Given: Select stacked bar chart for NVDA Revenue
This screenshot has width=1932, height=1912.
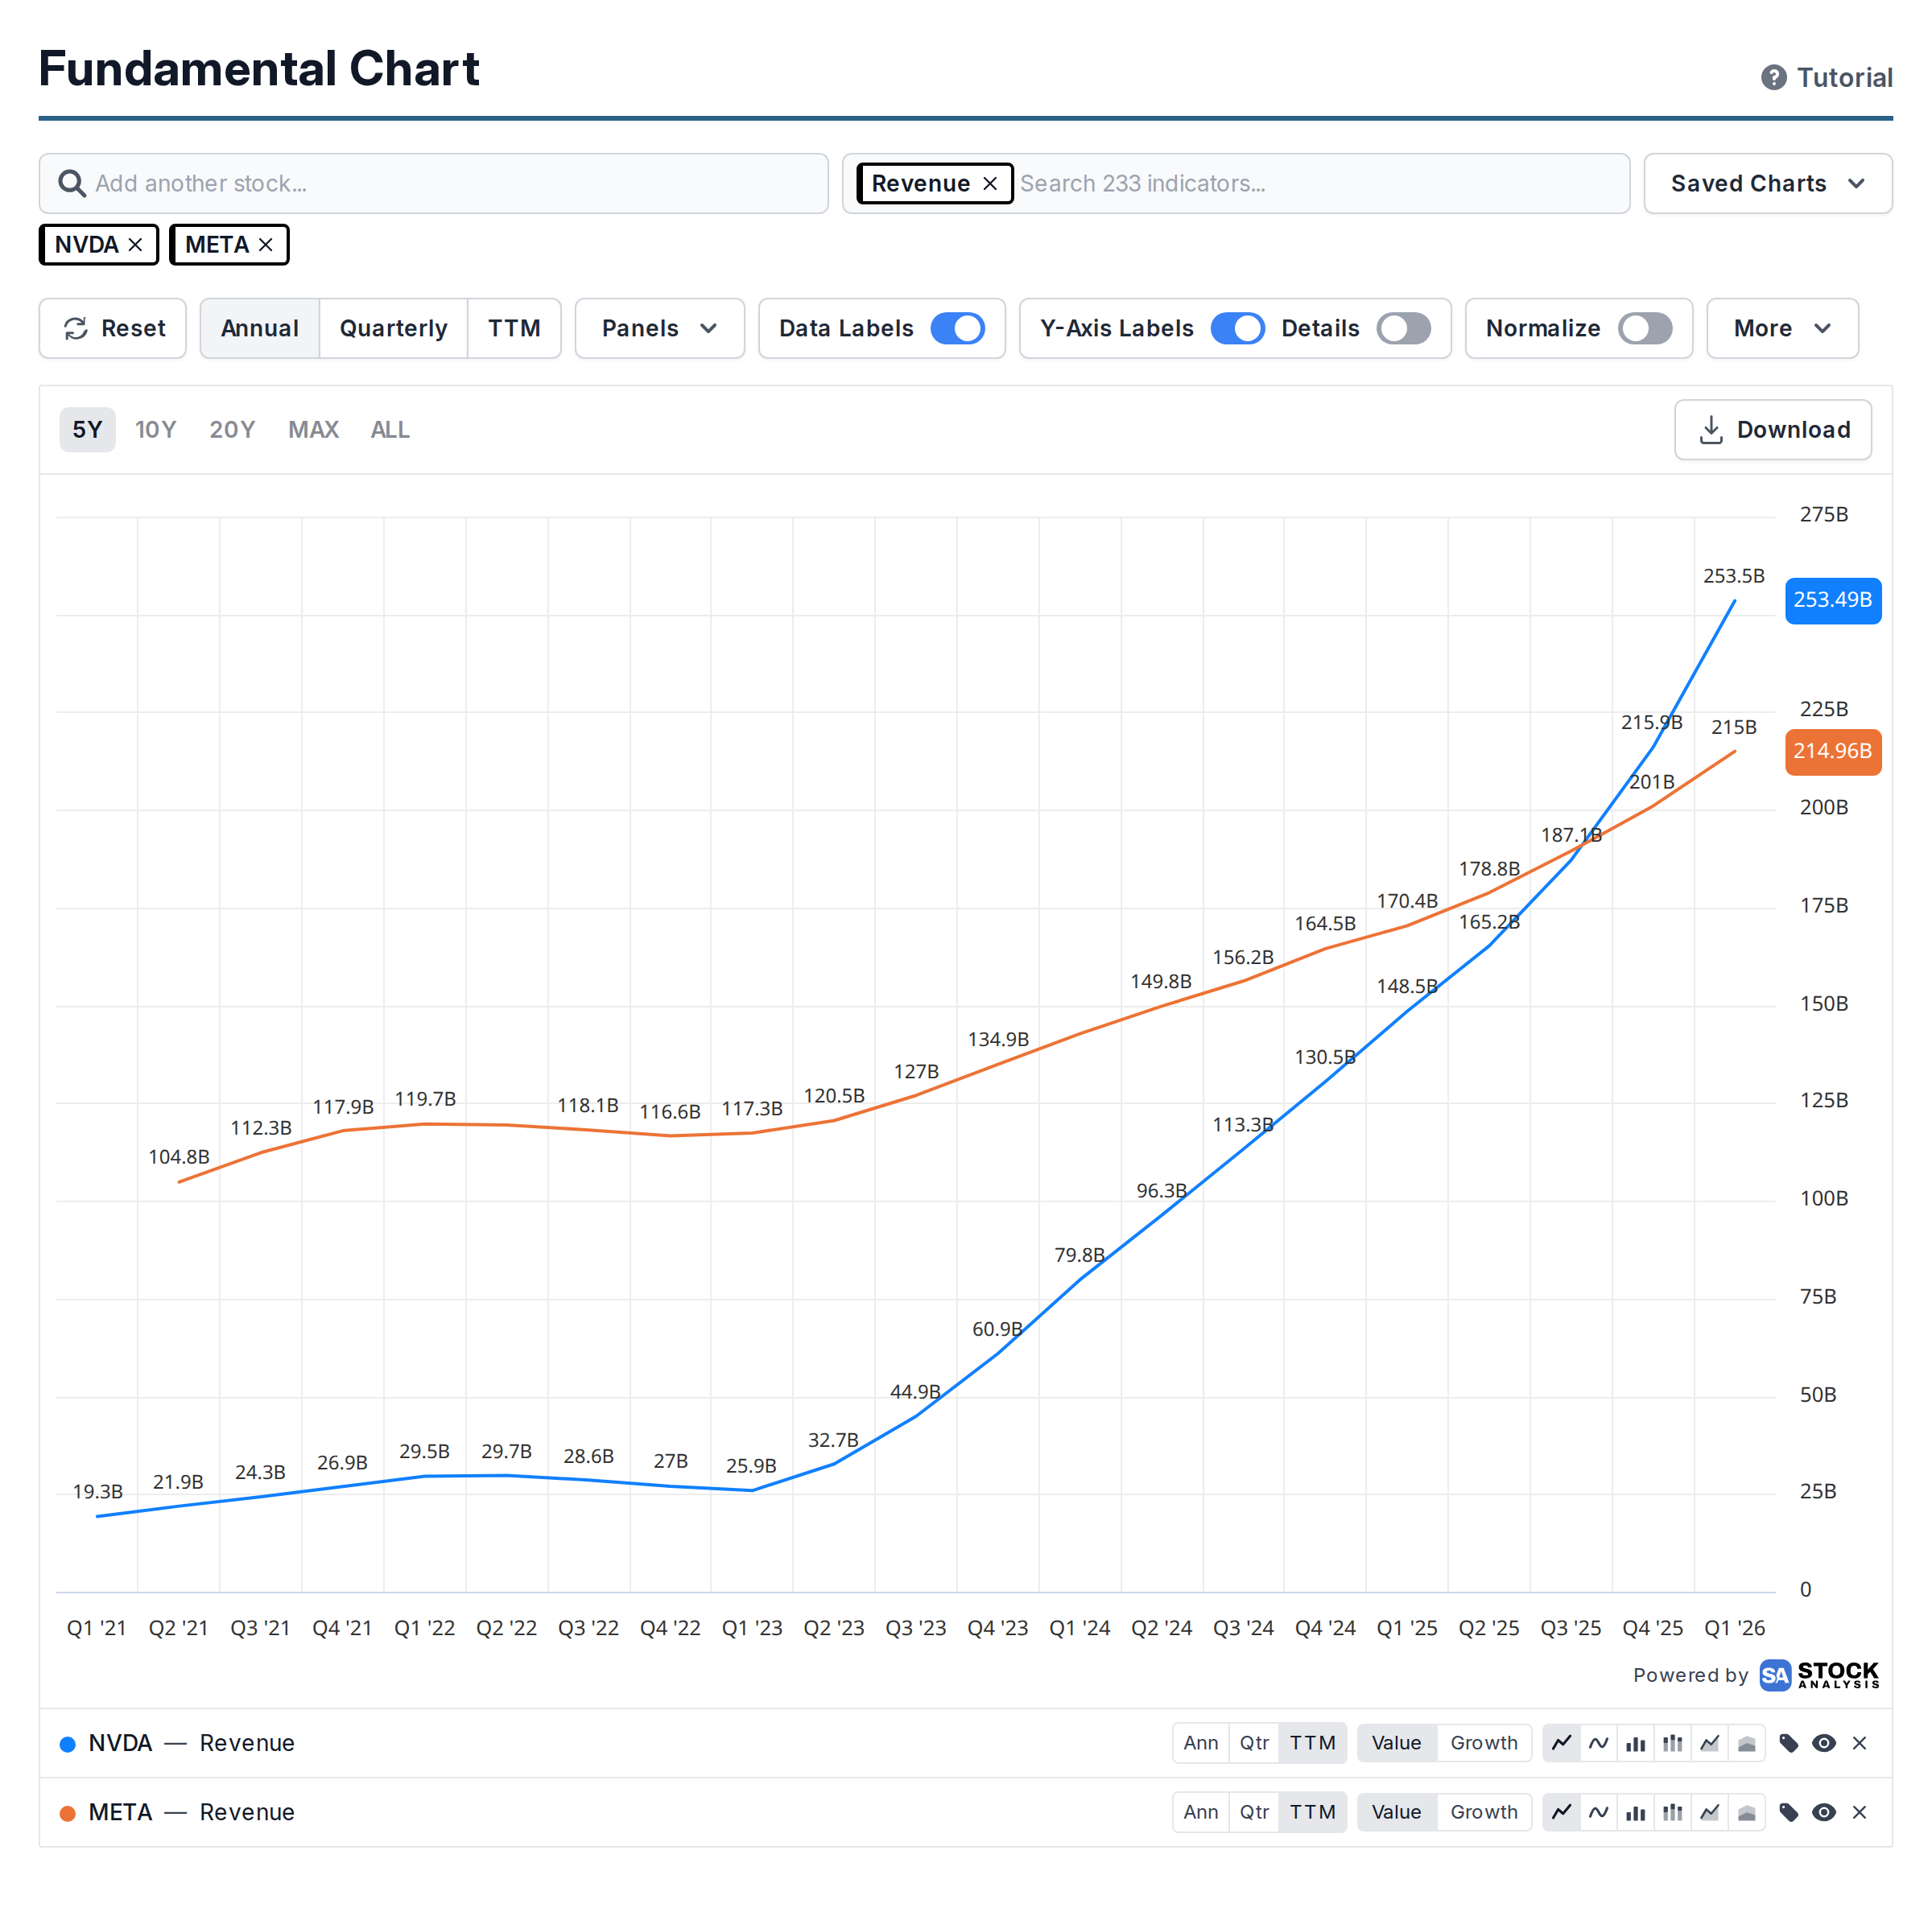Looking at the screenshot, I should point(1672,1743).
